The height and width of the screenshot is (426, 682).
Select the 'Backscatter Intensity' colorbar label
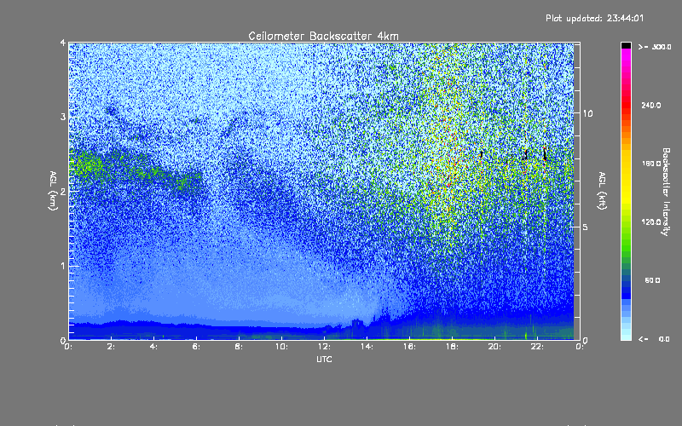pyautogui.click(x=666, y=192)
